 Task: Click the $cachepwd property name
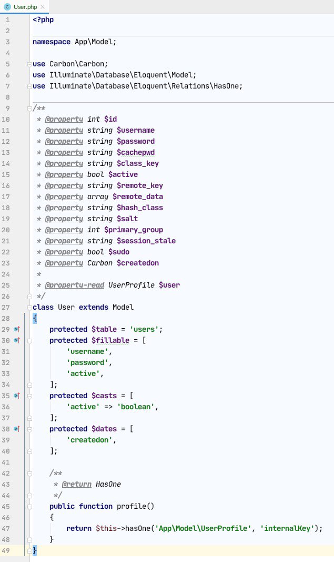[136, 152]
